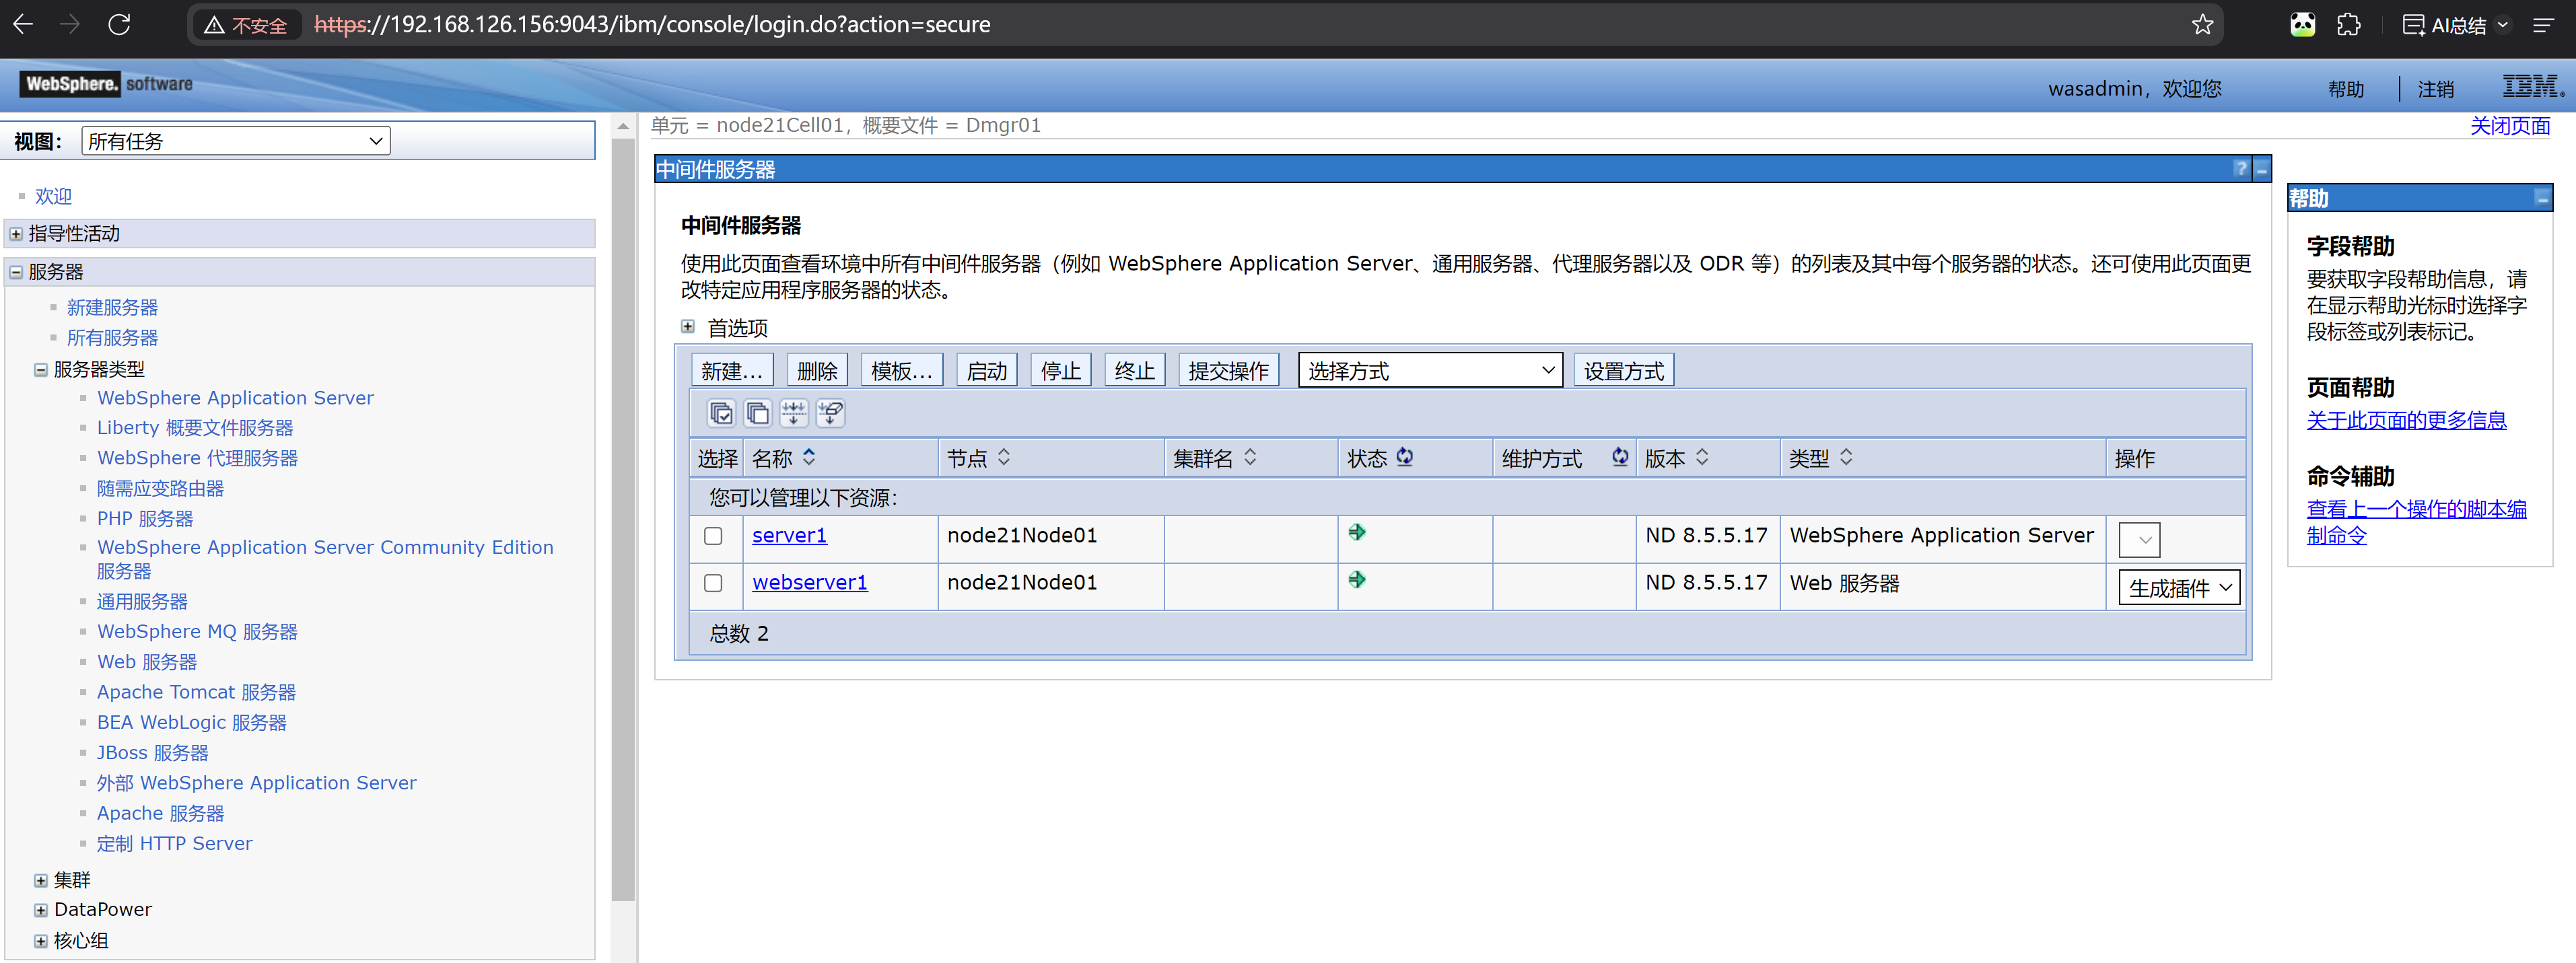Open the 选择方式 dropdown

(x=1430, y=371)
